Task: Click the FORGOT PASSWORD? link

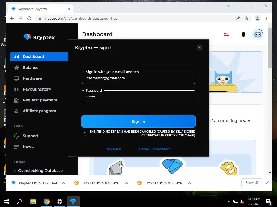Action: pos(154,149)
